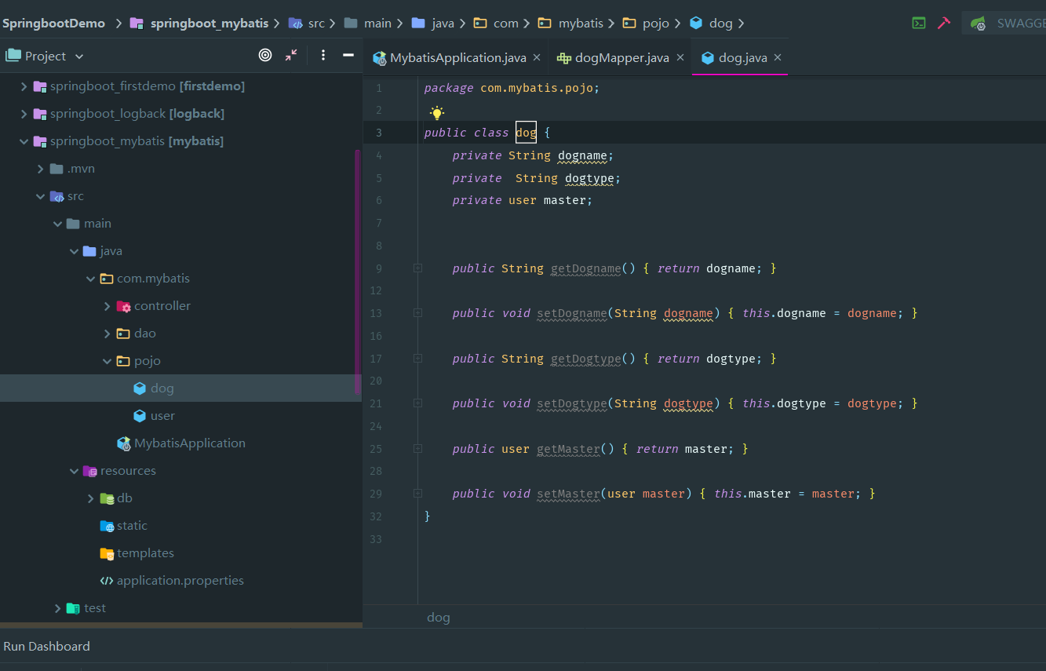Click the static web folder icon
The image size is (1046, 671).
click(x=107, y=526)
